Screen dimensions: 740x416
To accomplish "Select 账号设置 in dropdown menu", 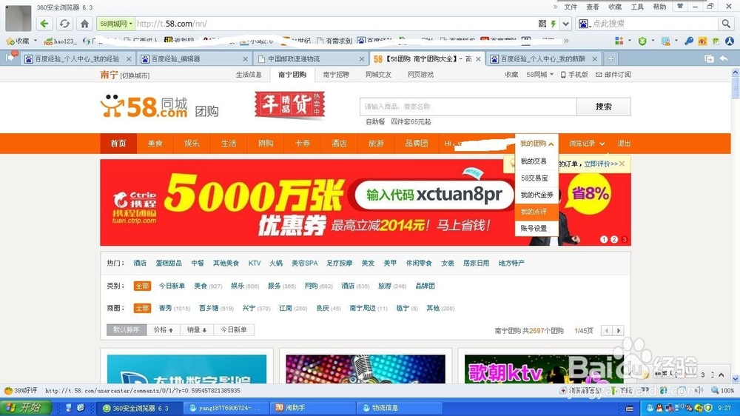I will (x=536, y=229).
